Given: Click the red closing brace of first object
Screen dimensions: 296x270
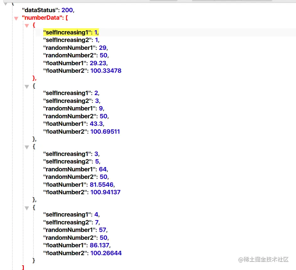Looking at the screenshot, I should click(x=34, y=78).
